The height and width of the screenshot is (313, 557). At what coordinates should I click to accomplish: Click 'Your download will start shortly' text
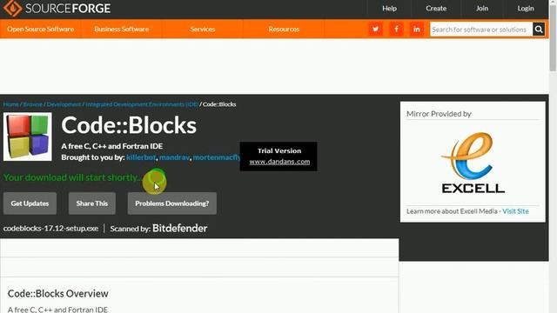tap(72, 177)
